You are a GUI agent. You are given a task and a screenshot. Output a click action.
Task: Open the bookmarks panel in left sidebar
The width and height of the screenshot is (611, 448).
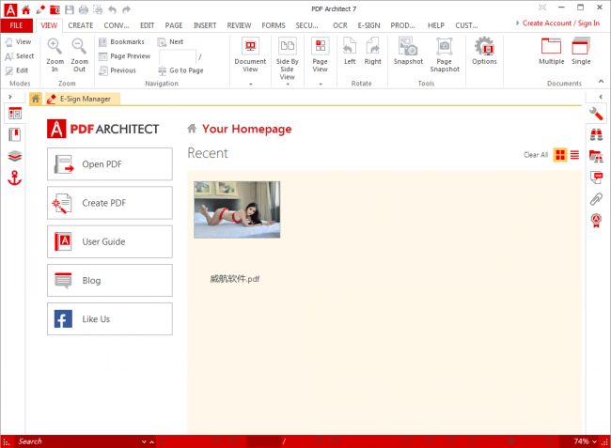pos(15,135)
